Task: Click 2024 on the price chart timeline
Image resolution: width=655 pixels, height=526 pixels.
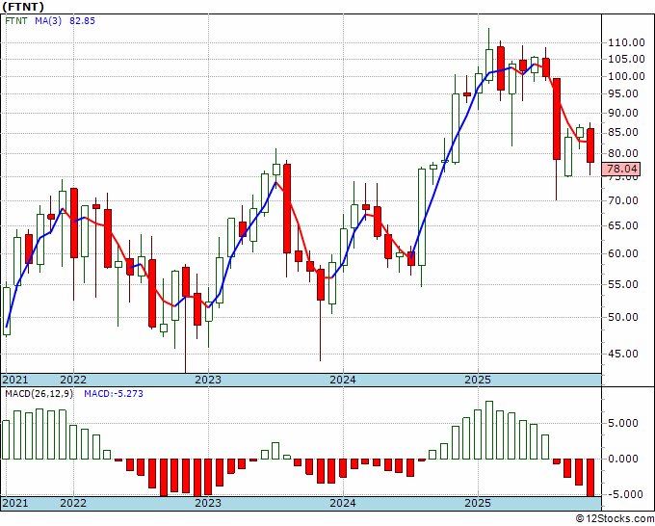Action: coord(343,380)
